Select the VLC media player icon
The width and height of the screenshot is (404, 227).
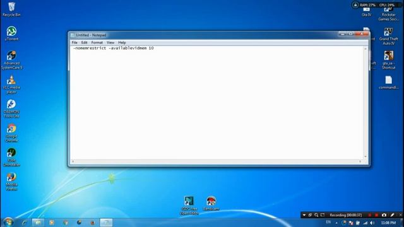click(11, 84)
